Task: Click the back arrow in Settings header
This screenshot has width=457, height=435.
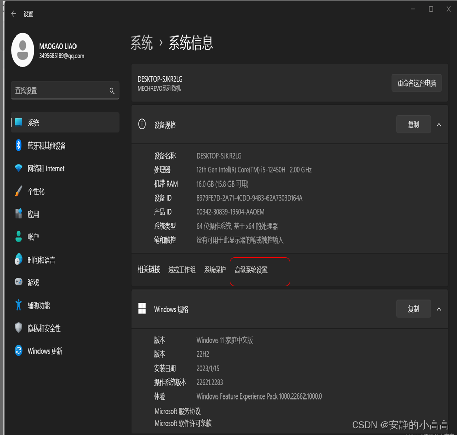Action: pyautogui.click(x=13, y=14)
